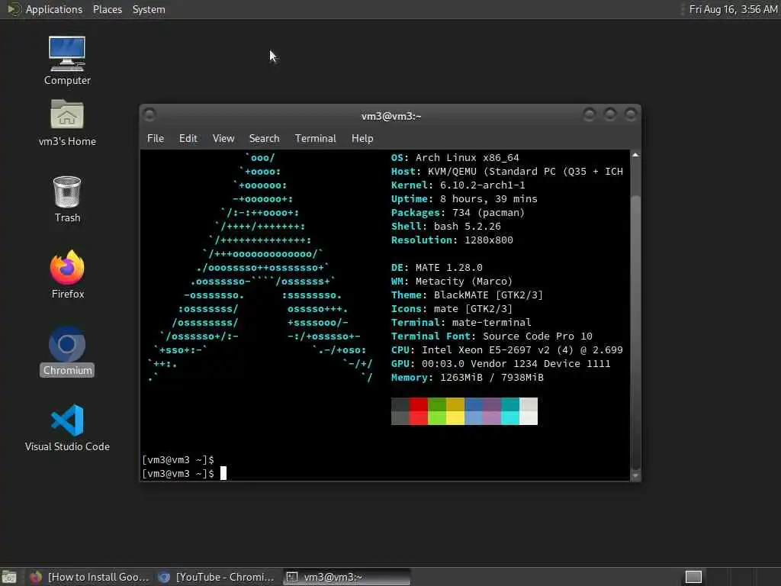Open the terminal Help menu
The width and height of the screenshot is (781, 586).
[x=362, y=139]
